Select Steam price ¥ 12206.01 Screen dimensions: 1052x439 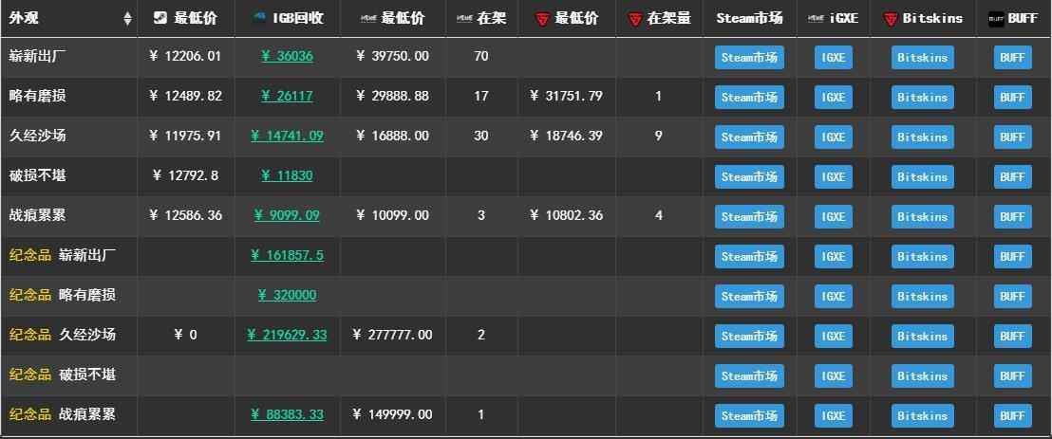click(x=185, y=56)
